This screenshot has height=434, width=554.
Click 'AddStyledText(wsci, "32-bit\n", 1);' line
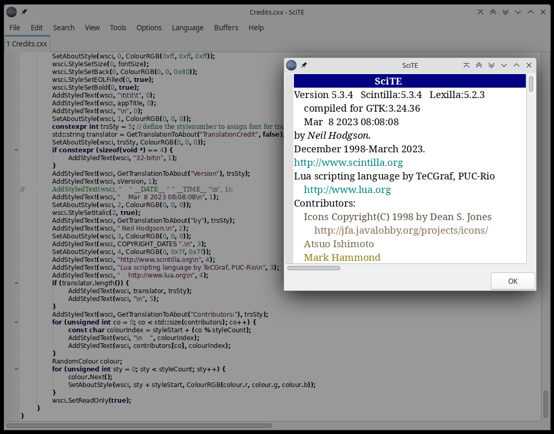122,158
